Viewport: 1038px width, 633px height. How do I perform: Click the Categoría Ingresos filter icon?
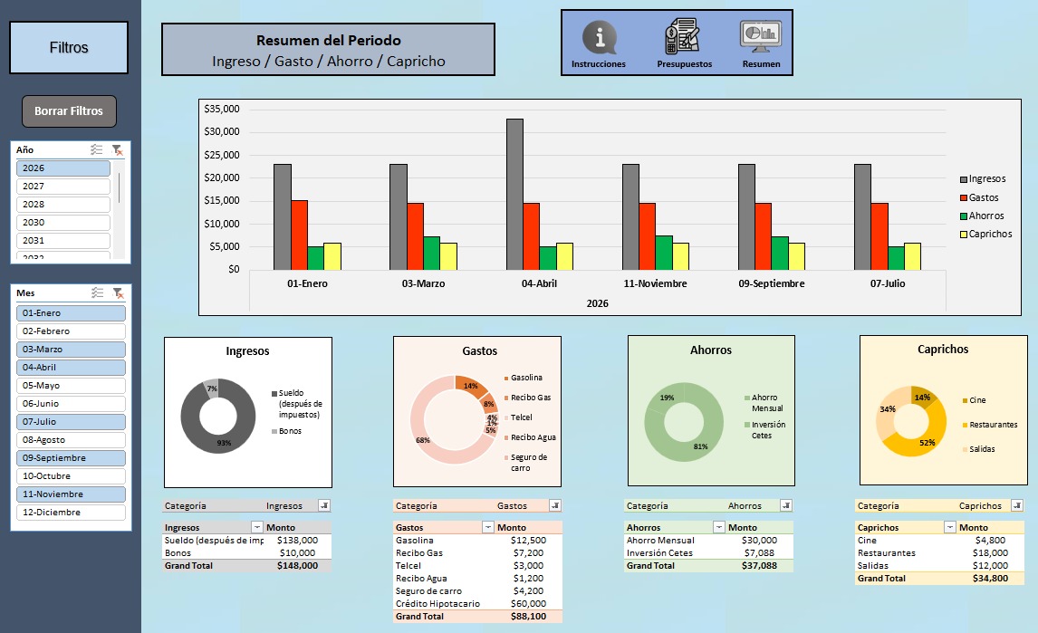click(x=324, y=506)
